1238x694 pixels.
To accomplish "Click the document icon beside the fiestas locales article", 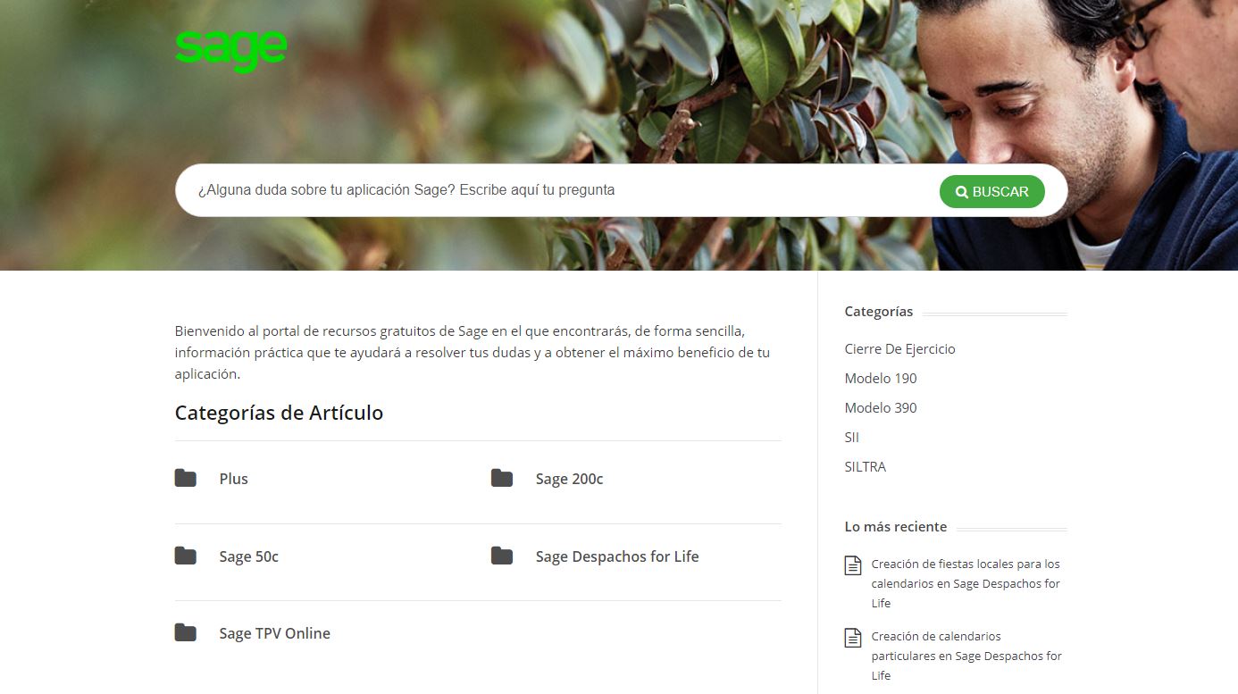I will (853, 565).
